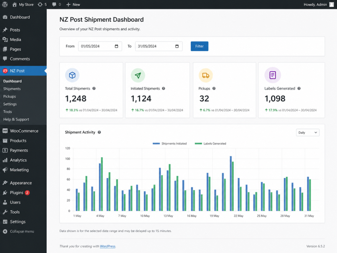The width and height of the screenshot is (337, 253).
Task: Open the Dashboard gauge icon in sidebar
Action: tap(5, 17)
